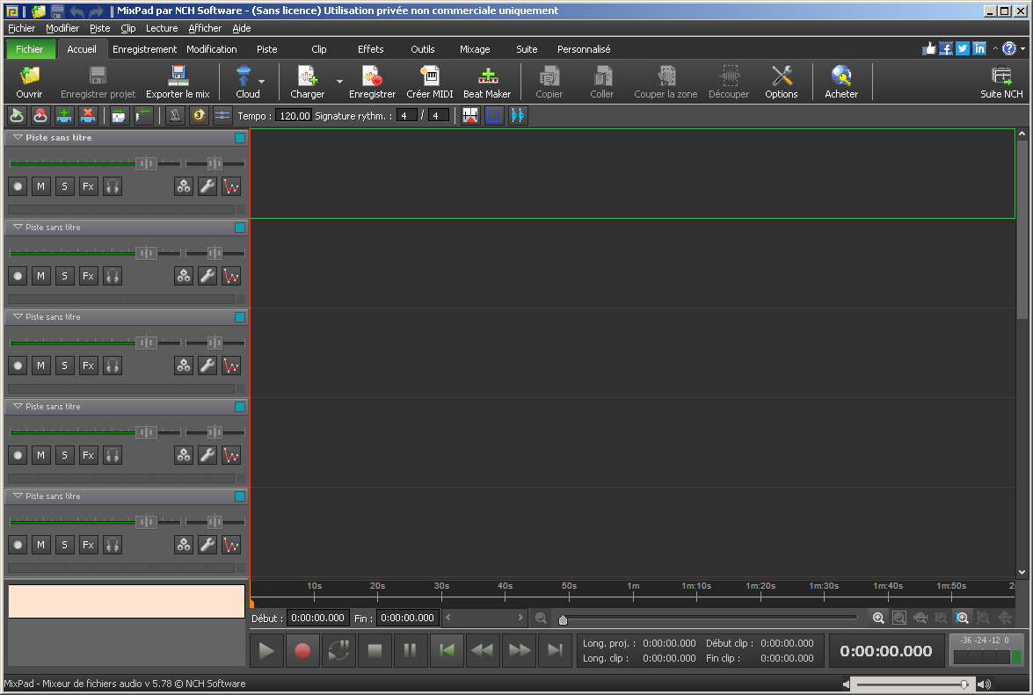
Task: Click the headphones icon on the fifth track
Action: [113, 544]
